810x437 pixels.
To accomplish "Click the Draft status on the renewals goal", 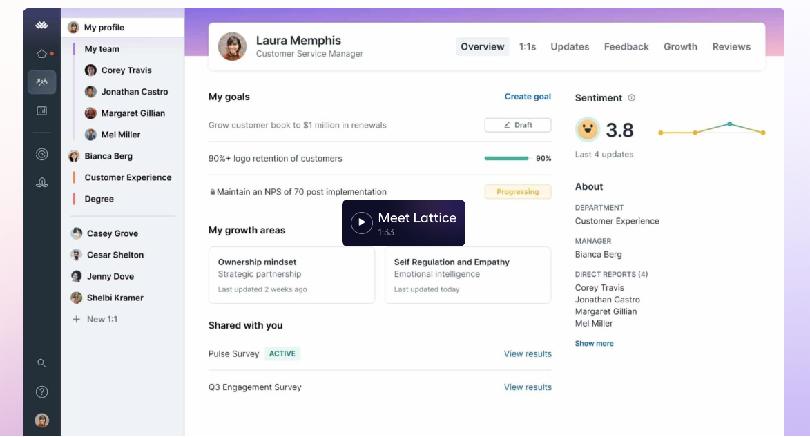I will pos(518,125).
